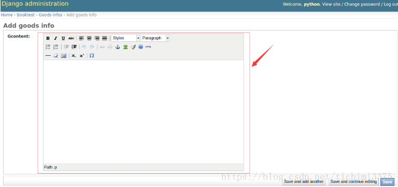This screenshot has width=398, height=187.
Task: Open the Booktest breadcrumb link
Action: click(25, 15)
